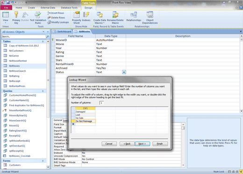The width and height of the screenshot is (243, 174).
Task: Select RentalPriceID field name cell
Action: (75, 64)
